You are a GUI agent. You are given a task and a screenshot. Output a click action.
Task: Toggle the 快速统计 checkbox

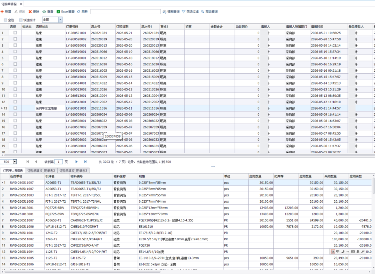21,20
